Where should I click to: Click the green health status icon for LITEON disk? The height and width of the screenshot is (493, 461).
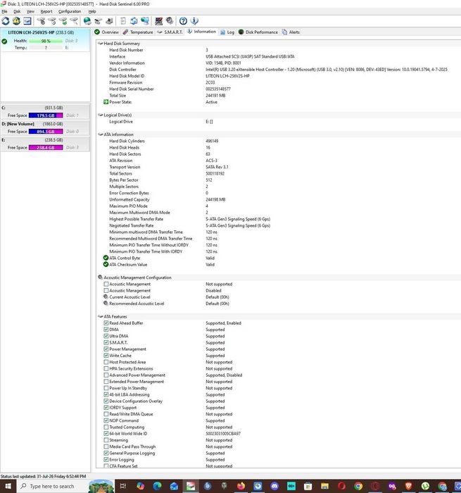click(x=4, y=41)
